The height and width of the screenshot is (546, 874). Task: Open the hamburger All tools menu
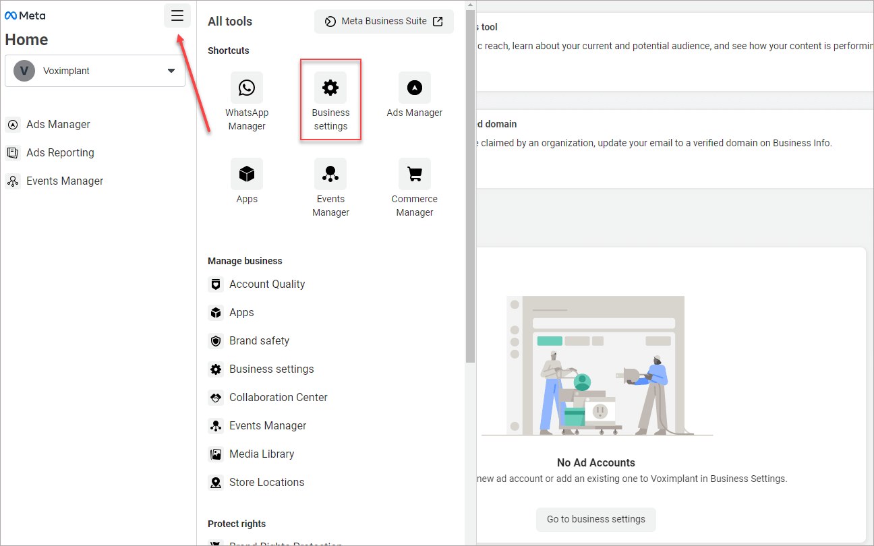tap(177, 16)
